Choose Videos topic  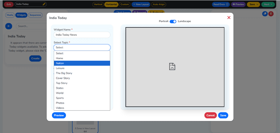pyautogui.click(x=82, y=108)
